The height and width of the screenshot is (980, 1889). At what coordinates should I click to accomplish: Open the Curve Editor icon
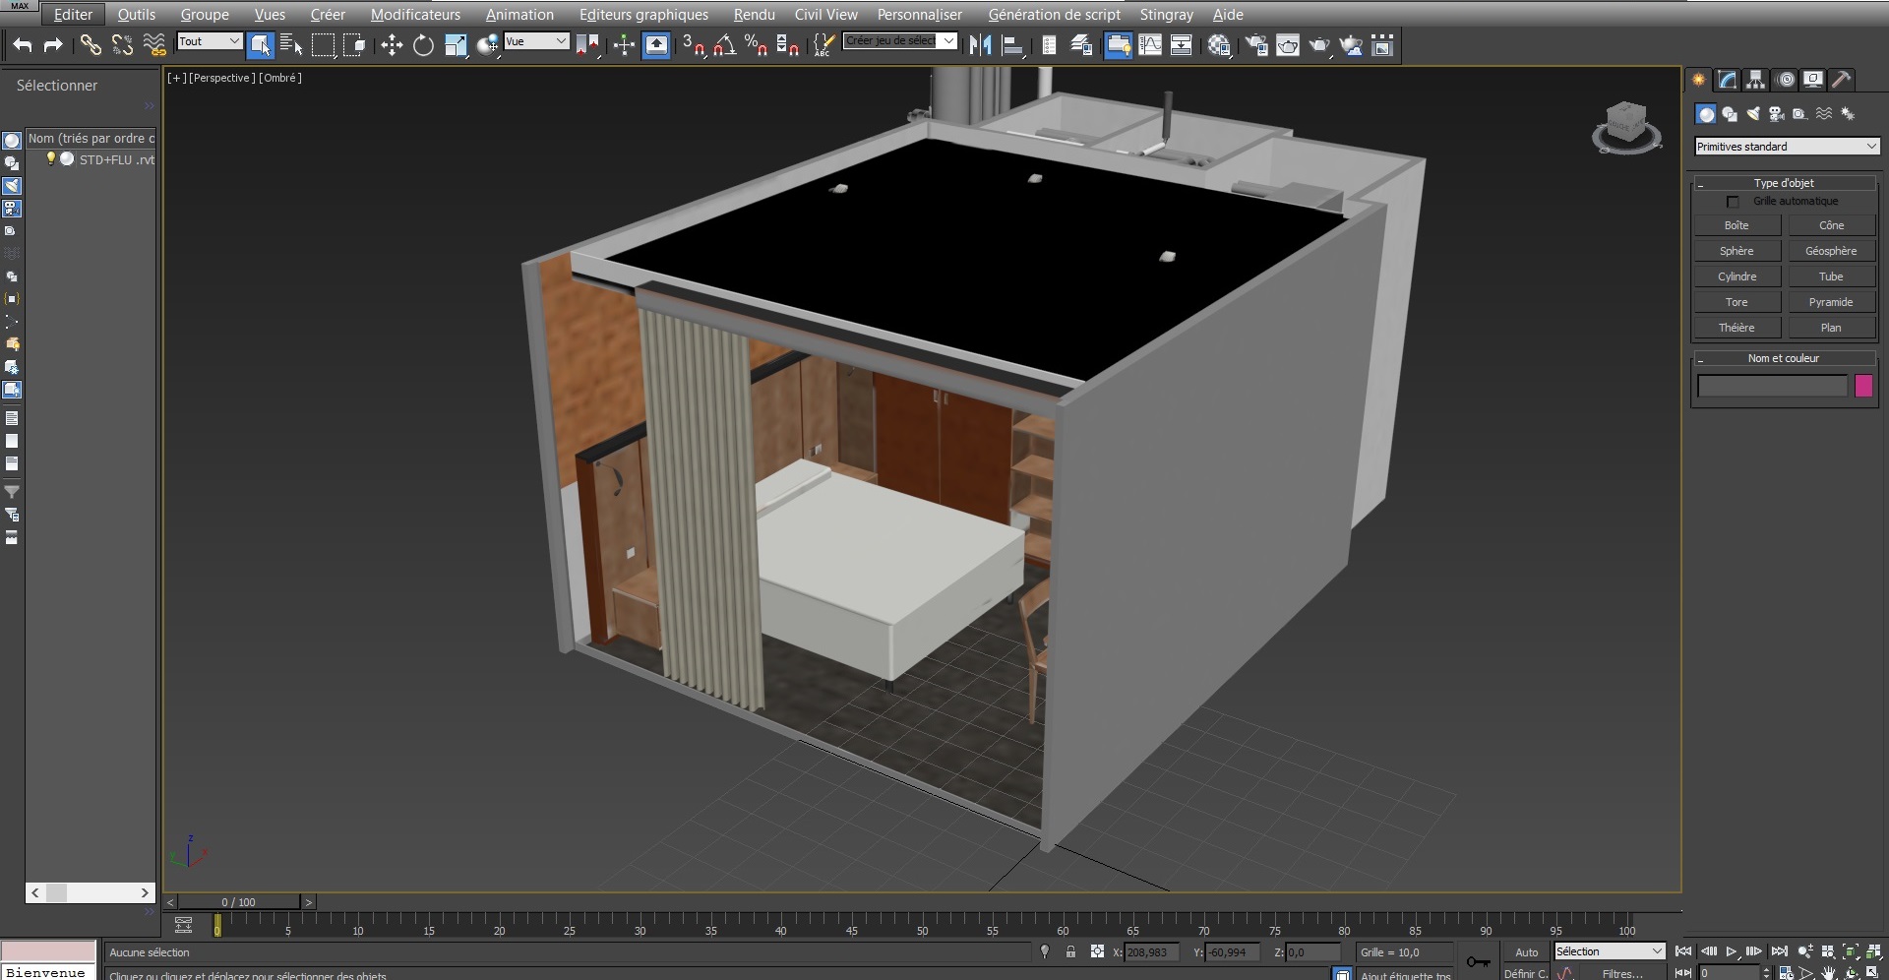pyautogui.click(x=1150, y=44)
